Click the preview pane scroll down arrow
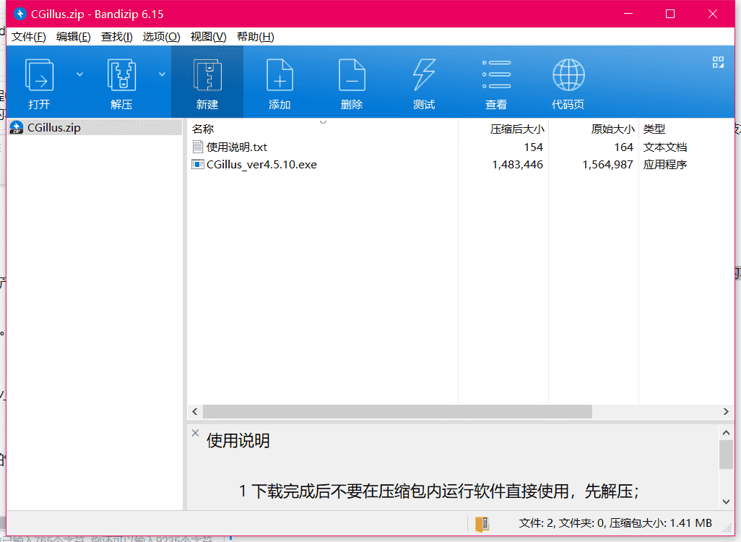741x542 pixels. [727, 502]
